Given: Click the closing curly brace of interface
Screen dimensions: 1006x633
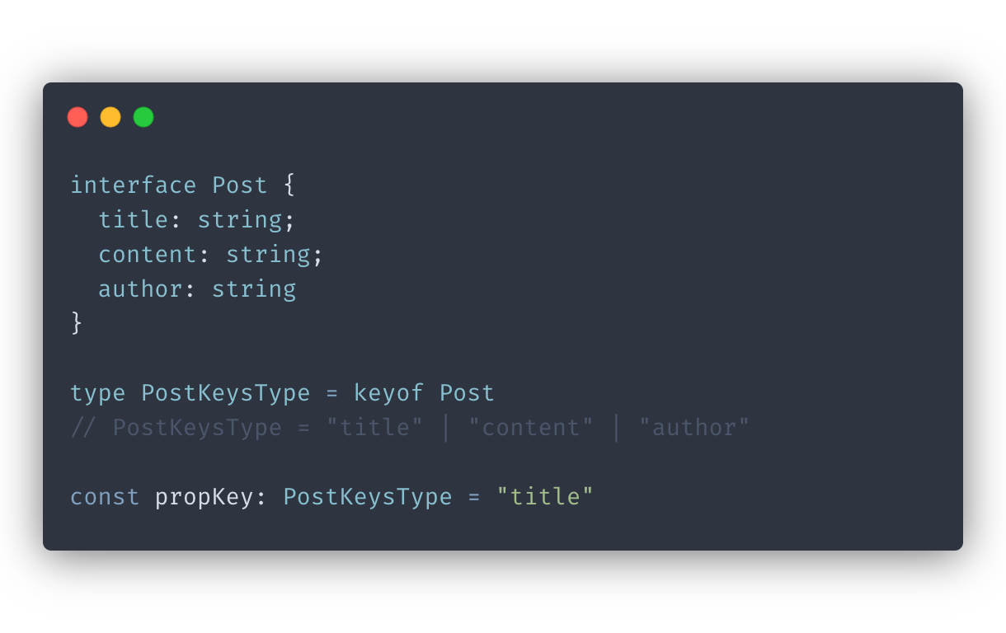Looking at the screenshot, I should click(77, 323).
